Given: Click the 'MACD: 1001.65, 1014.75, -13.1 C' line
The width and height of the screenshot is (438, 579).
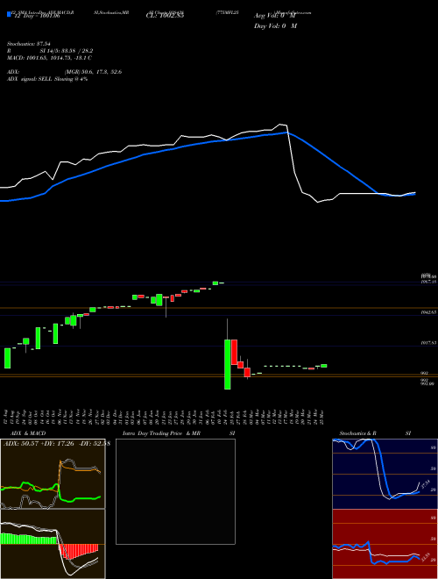Looking at the screenshot, I should coord(49,58).
